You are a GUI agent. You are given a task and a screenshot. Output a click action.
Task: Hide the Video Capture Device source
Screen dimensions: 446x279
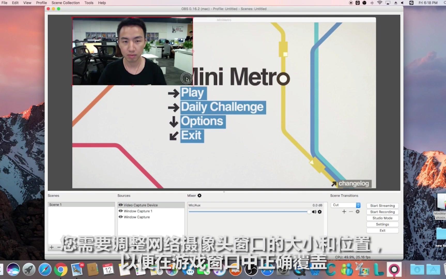coord(120,205)
